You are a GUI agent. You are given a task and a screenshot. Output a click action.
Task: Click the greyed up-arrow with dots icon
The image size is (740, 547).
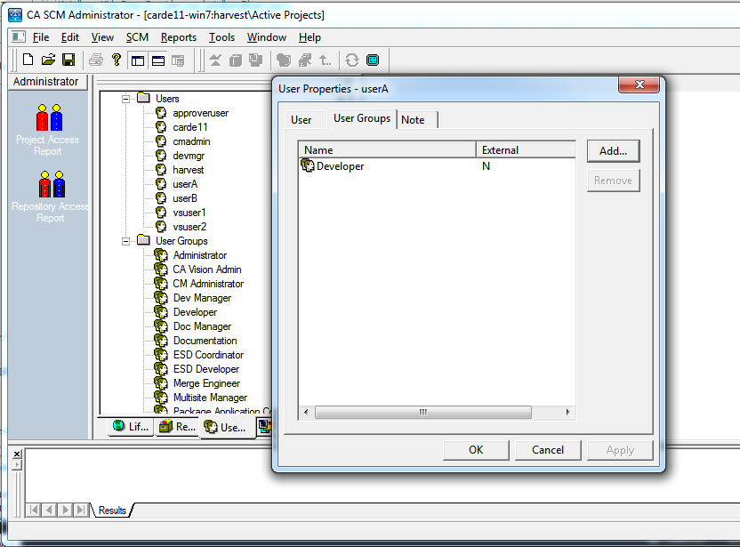click(326, 60)
